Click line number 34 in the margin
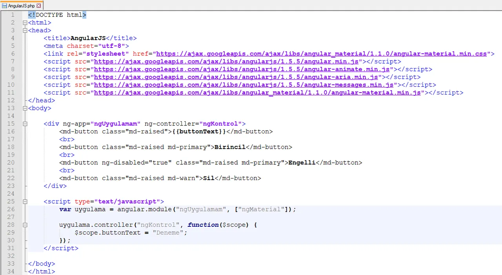Viewport: 502px width, 275px height. [x=11, y=271]
